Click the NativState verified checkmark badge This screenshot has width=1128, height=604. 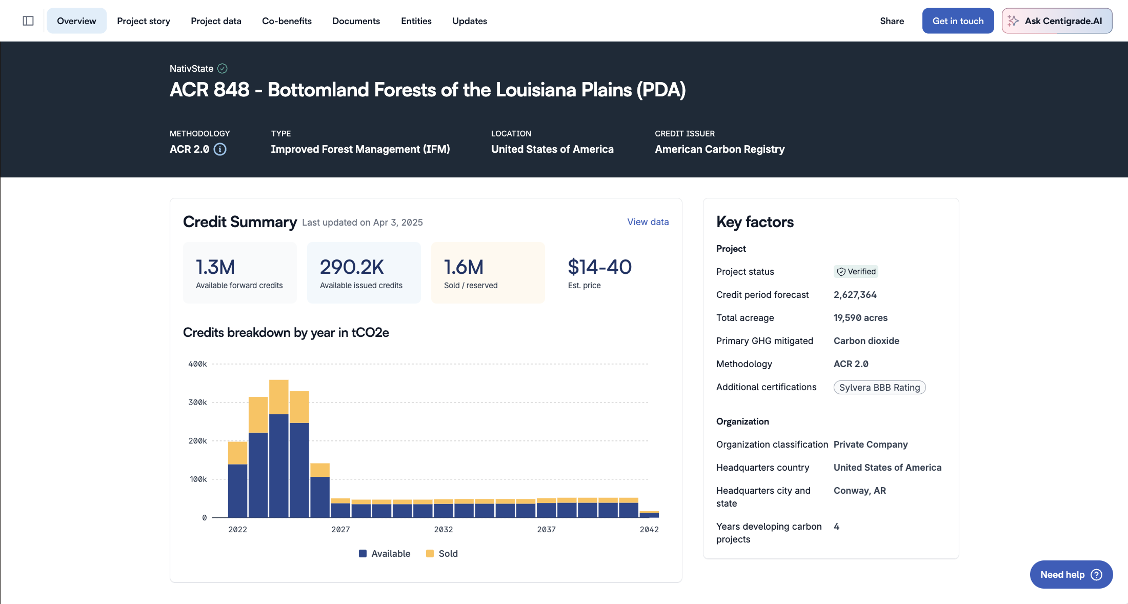222,68
